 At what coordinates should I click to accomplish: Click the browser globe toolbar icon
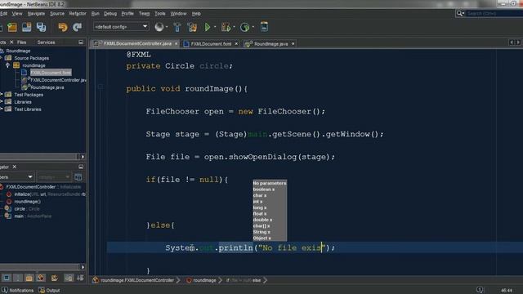(159, 27)
